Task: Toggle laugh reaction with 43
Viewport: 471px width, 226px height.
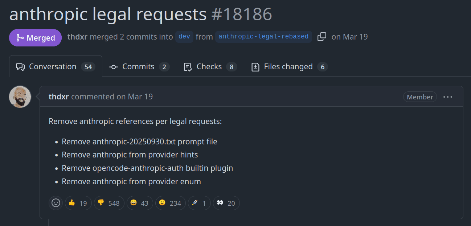Action: pos(140,203)
